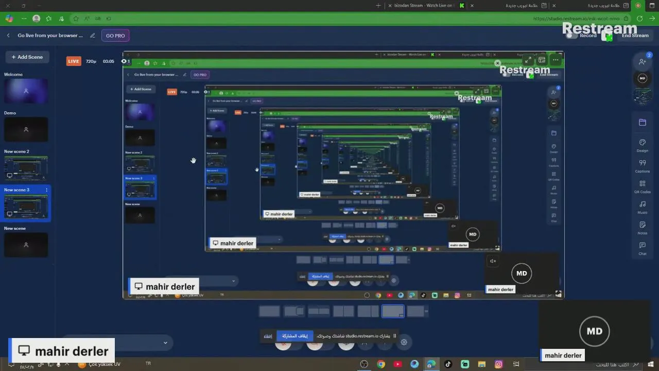The height and width of the screenshot is (371, 659).
Task: Select the Welcome scene
Action: coord(26,91)
